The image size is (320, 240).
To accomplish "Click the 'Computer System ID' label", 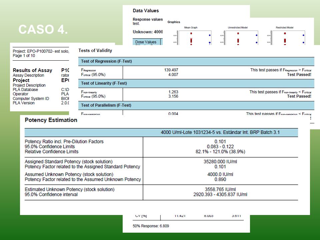I will pos(31,99).
